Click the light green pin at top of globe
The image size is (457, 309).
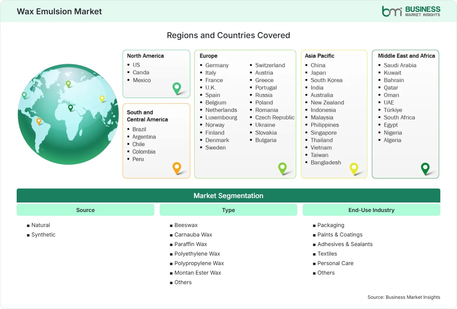pos(68,84)
